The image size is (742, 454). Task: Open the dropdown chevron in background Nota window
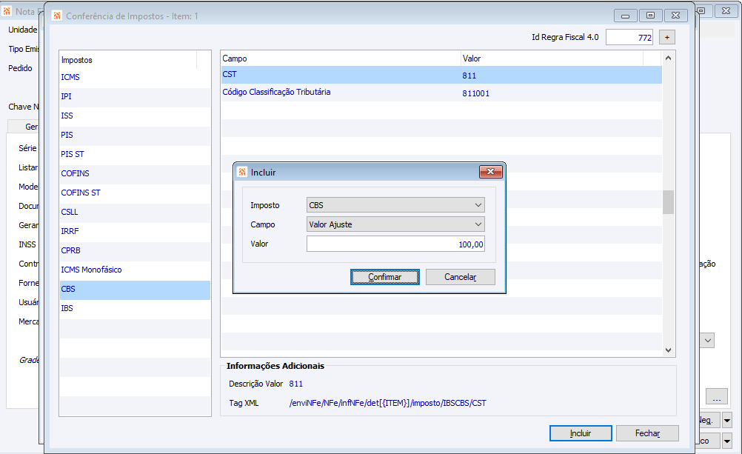pos(707,341)
